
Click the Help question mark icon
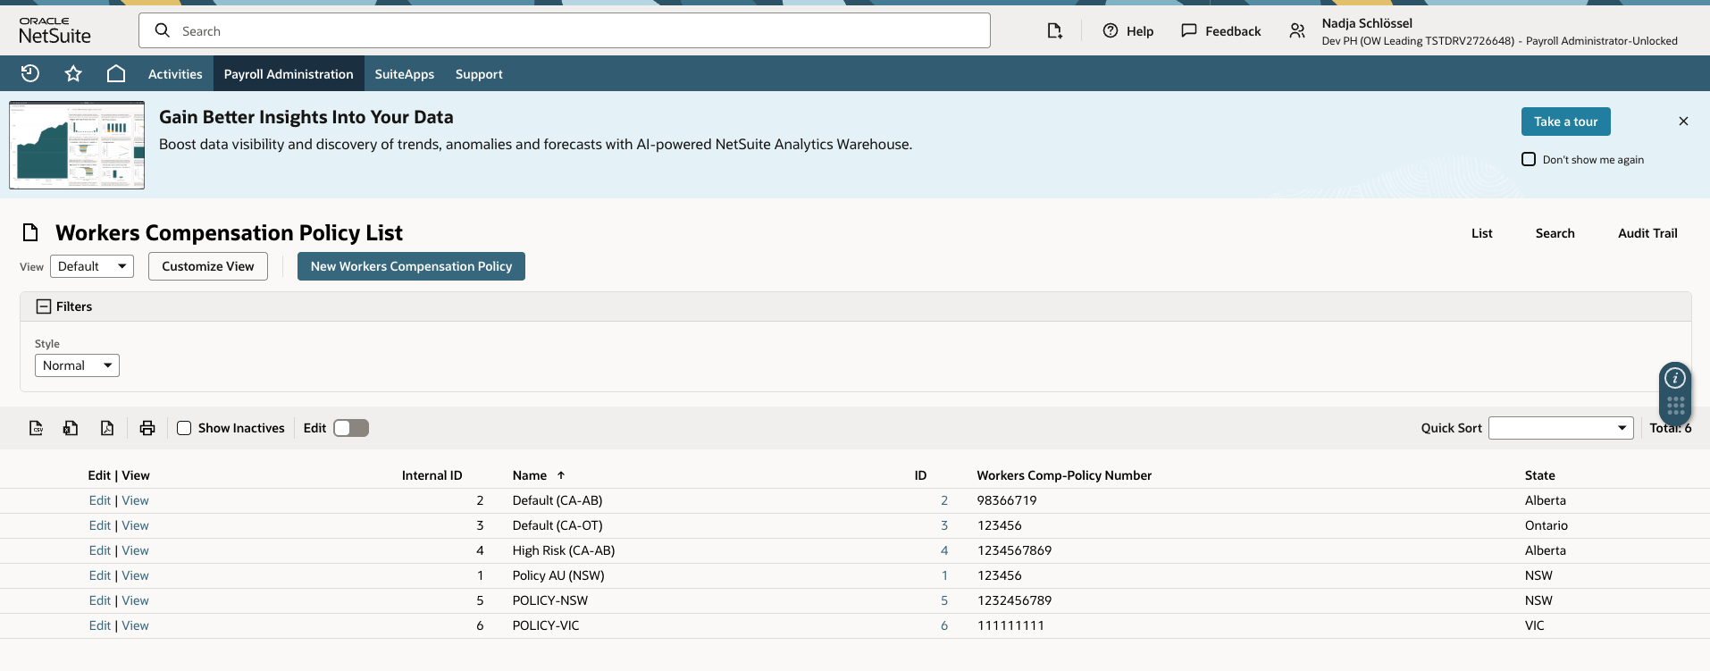(1111, 30)
